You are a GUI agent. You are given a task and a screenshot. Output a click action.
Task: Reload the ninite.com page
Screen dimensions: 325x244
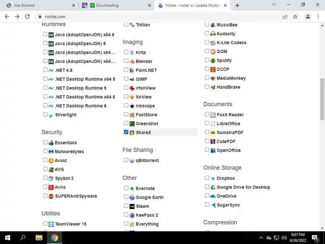(27, 17)
